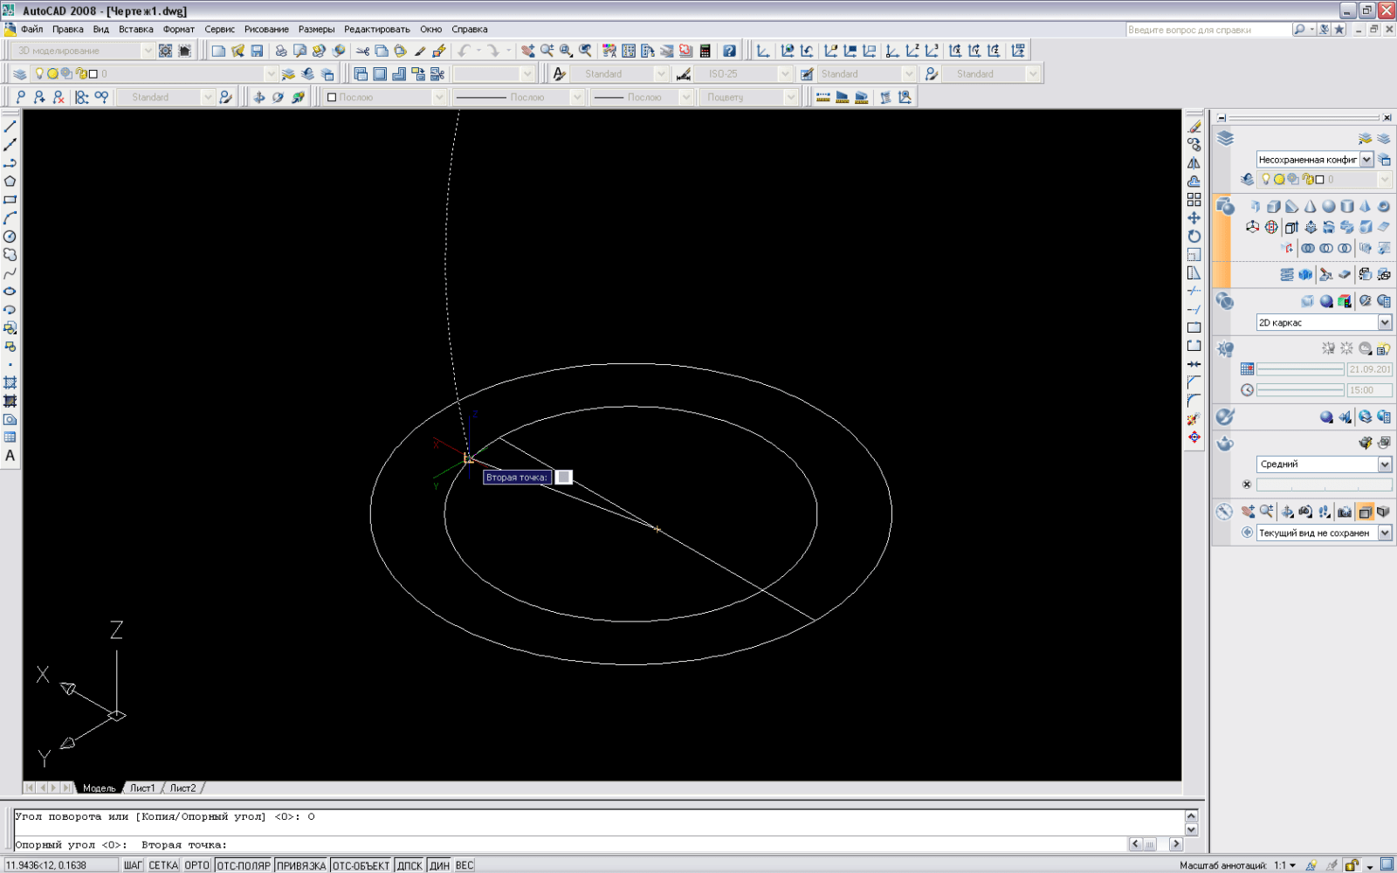Select the Polygon drawing tool
Image resolution: width=1397 pixels, height=873 pixels.
pos(10,182)
